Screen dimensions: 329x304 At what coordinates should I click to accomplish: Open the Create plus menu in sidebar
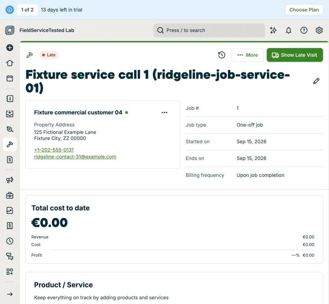tap(9, 48)
